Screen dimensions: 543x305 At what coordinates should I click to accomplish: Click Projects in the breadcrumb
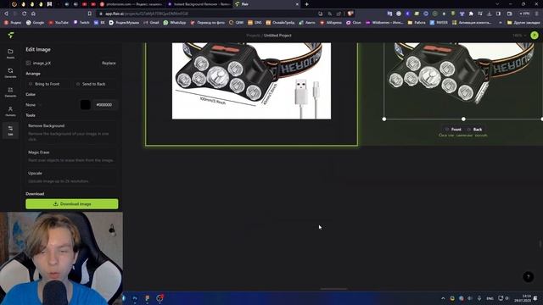click(253, 36)
